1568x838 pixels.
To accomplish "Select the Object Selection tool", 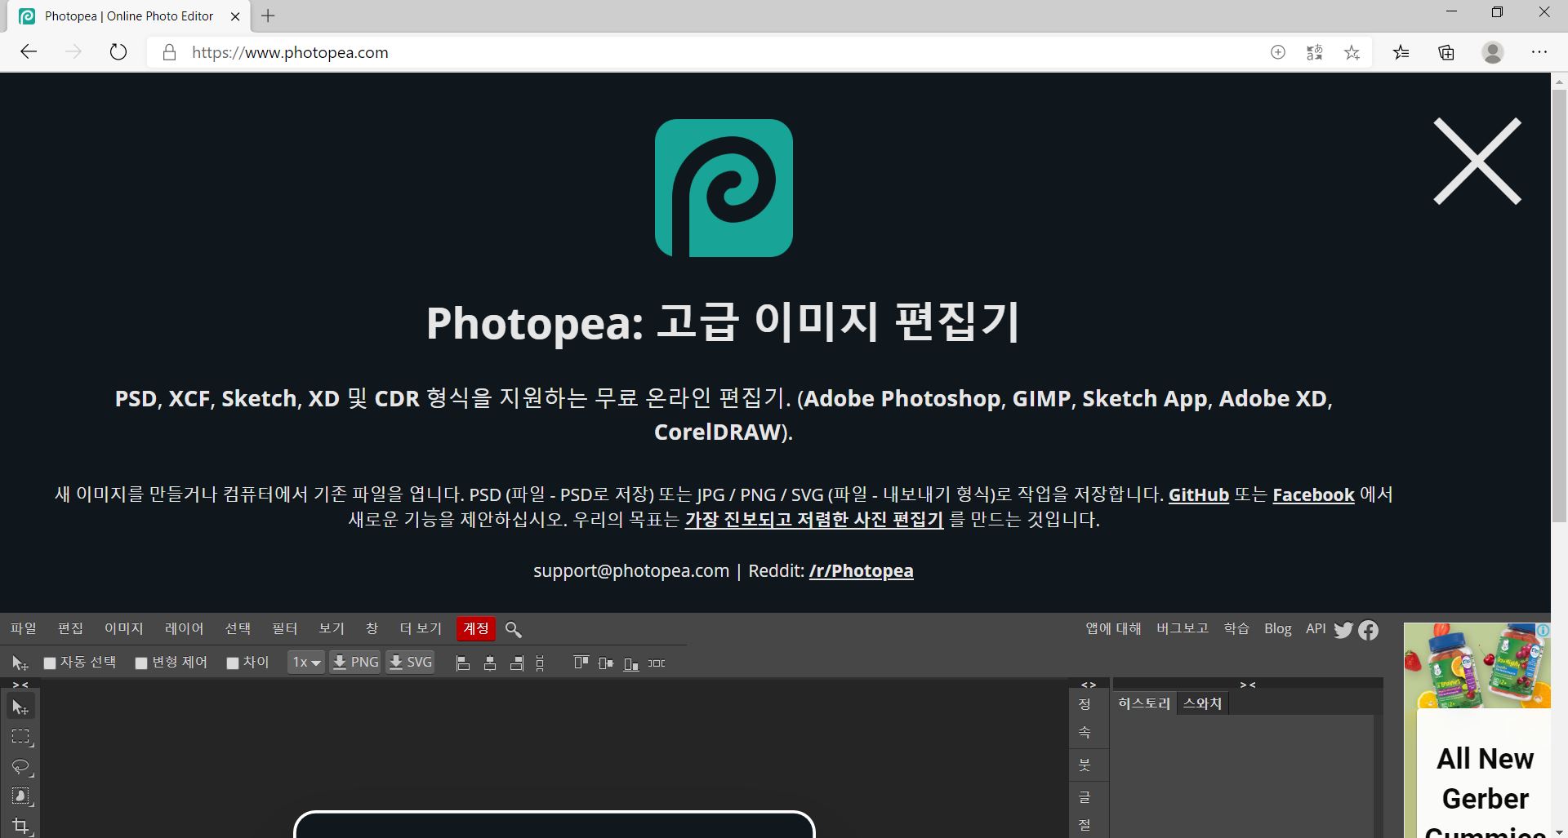I will coord(20,796).
